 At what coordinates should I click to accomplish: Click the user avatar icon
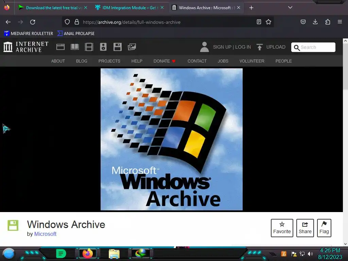point(204,47)
